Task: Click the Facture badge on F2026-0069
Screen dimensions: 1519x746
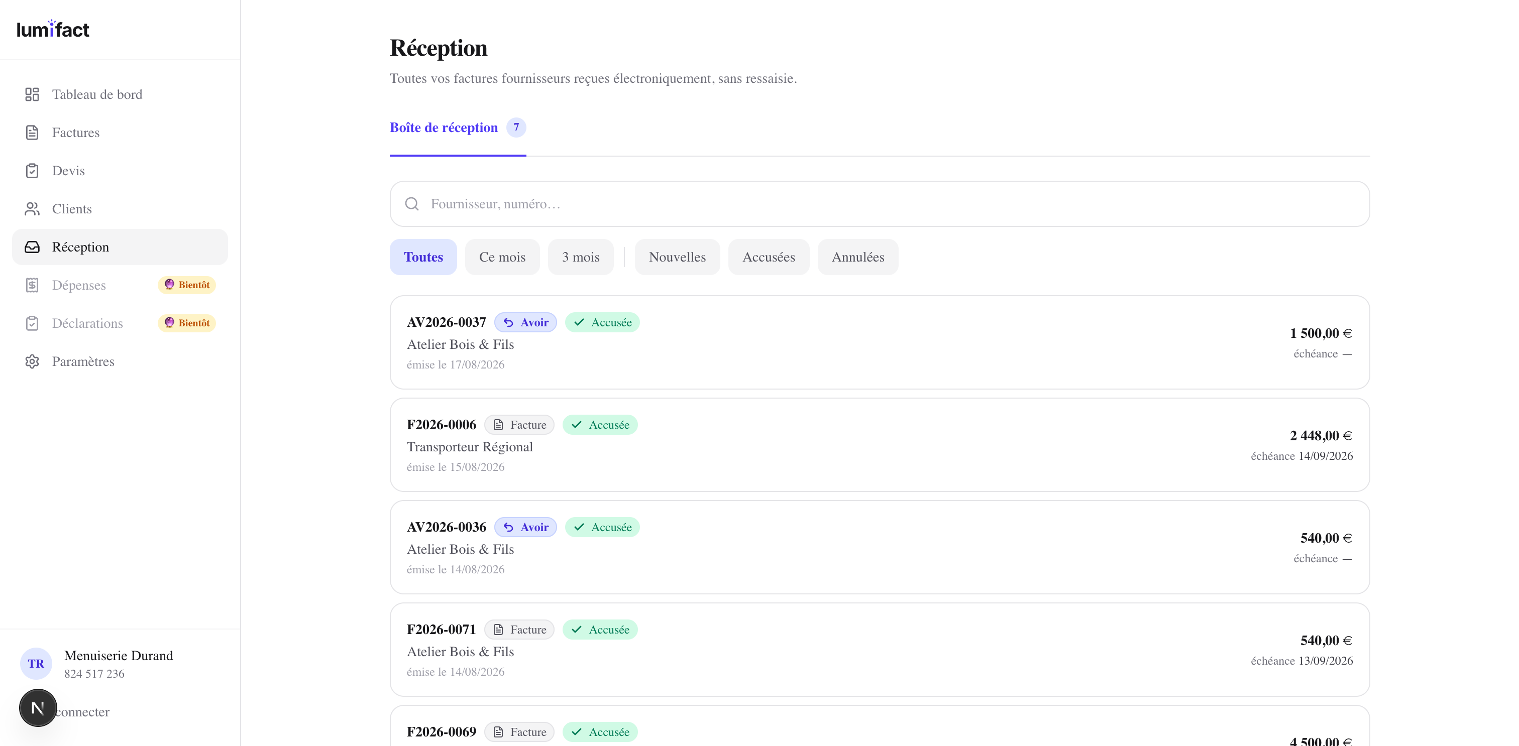Action: coord(519,732)
